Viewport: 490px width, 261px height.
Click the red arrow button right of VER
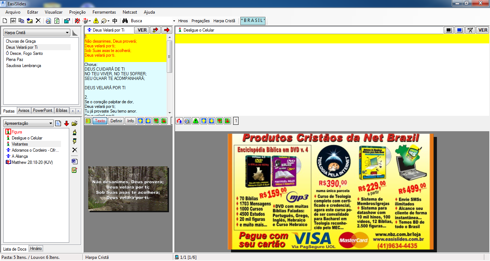[166, 30]
